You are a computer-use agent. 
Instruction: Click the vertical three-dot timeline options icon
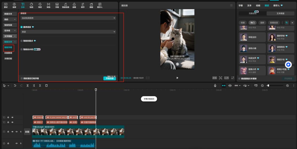294,85
